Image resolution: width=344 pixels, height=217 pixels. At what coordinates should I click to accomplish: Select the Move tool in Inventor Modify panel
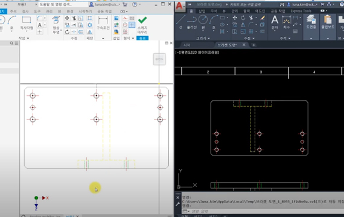point(67,18)
